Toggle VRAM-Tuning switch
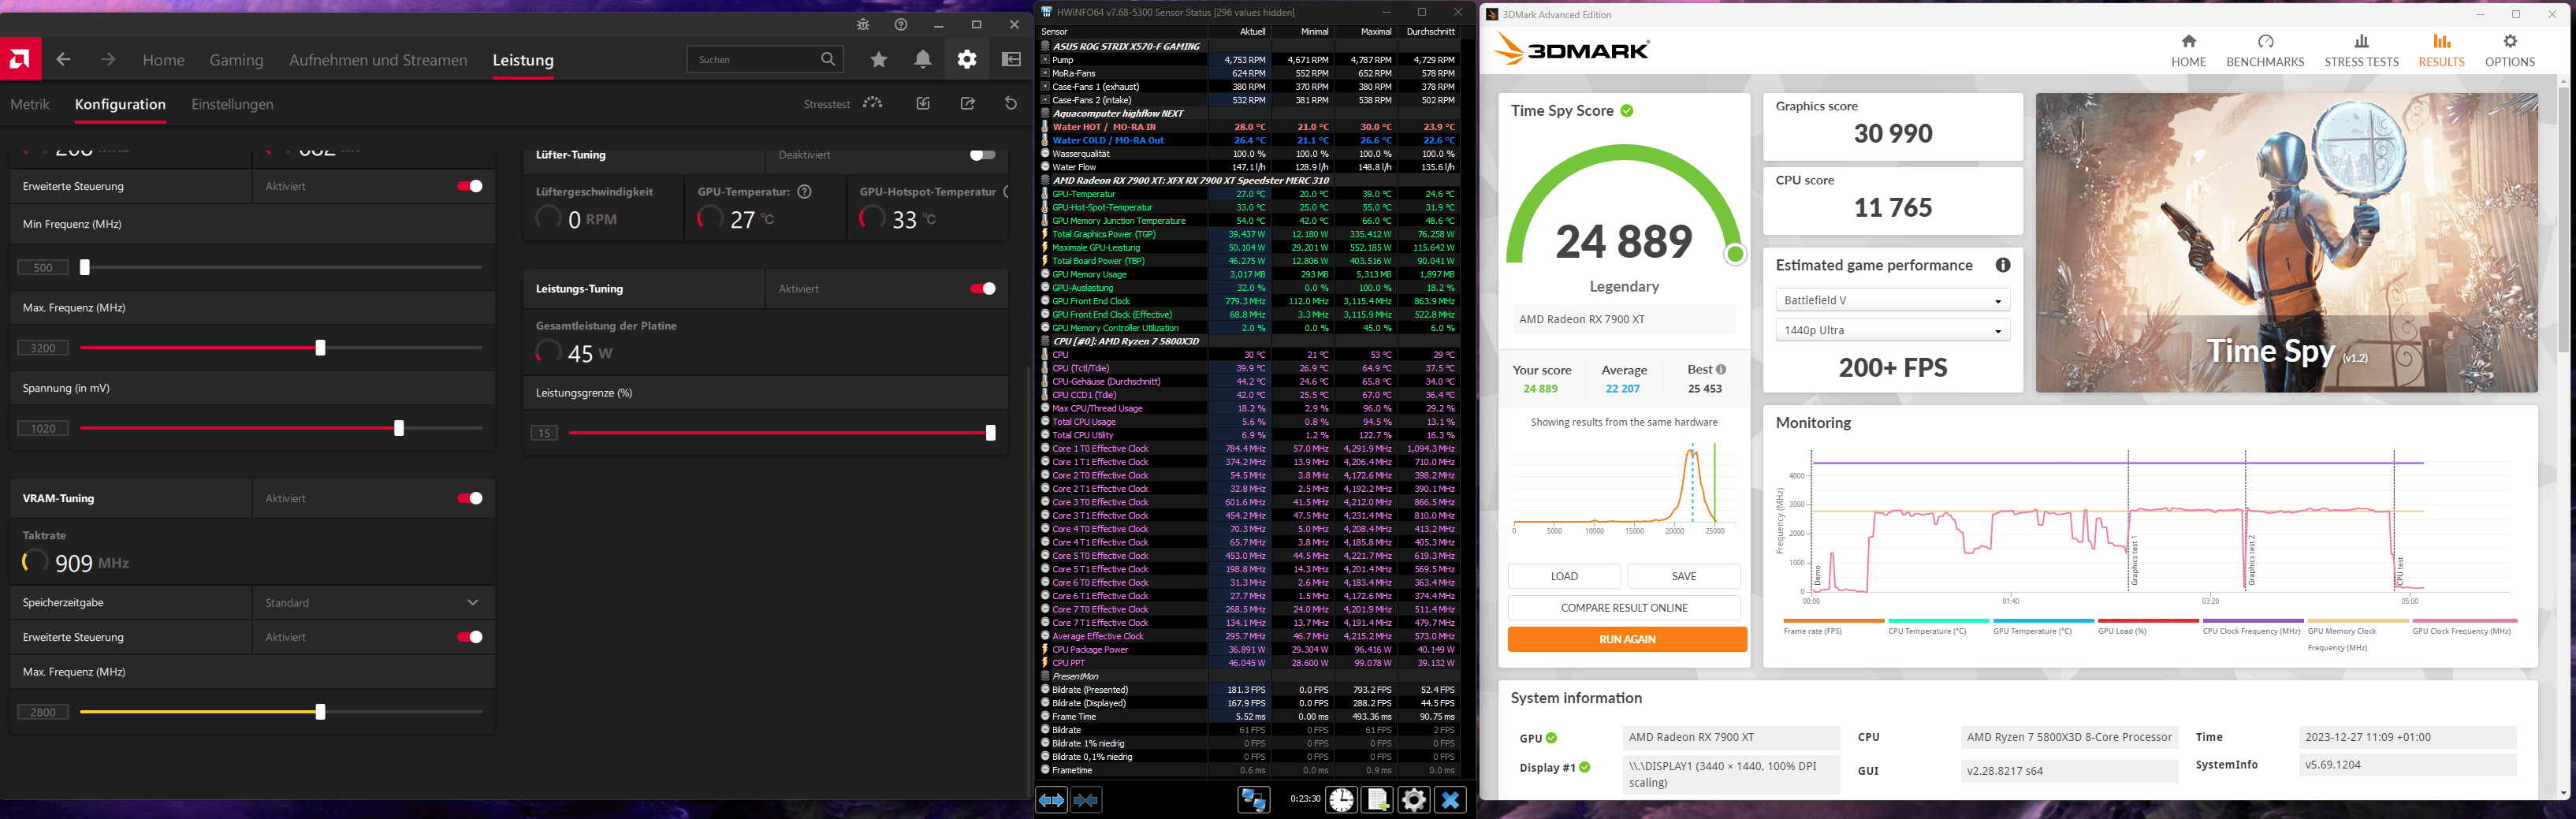Viewport: 2576px width, 819px height. pos(470,498)
